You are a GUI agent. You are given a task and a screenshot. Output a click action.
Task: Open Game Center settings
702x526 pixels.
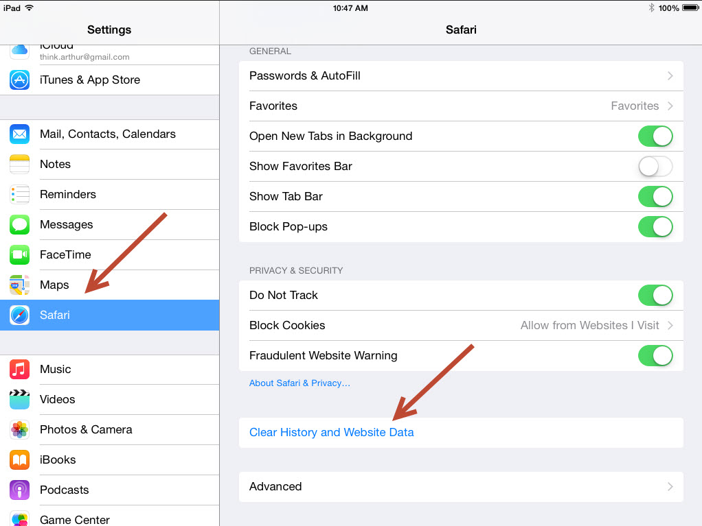point(74,519)
